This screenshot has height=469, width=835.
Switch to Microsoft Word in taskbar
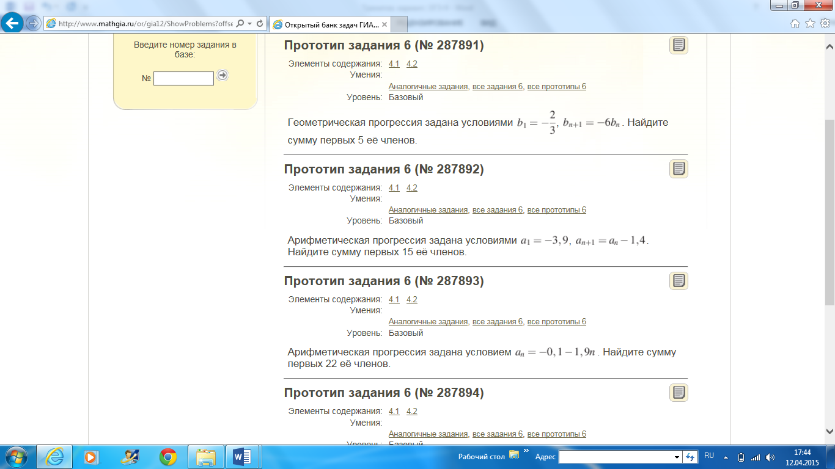point(243,457)
